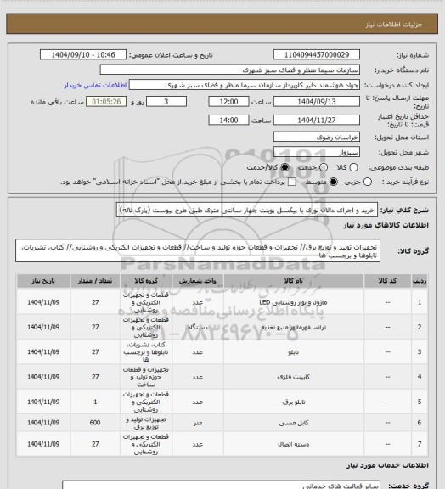This screenshot has width=445, height=489.
Task: Click the request creator name field
Action: coord(245,85)
